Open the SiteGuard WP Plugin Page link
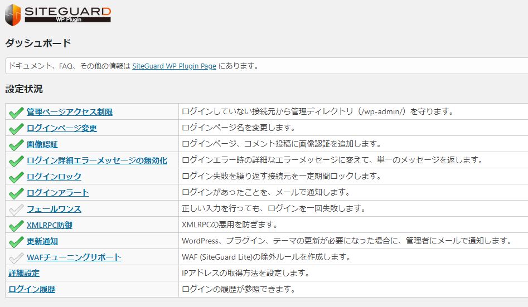The width and height of the screenshot is (528, 307). pyautogui.click(x=174, y=66)
